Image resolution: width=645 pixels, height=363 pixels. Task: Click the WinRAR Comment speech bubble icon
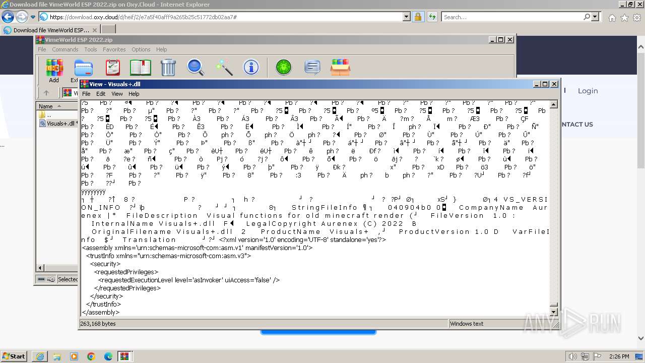click(312, 67)
